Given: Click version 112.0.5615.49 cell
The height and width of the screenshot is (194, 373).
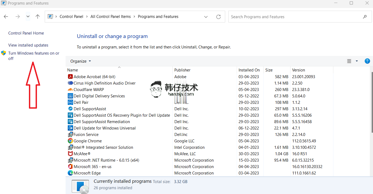Looking at the screenshot, I should pos(304,141).
